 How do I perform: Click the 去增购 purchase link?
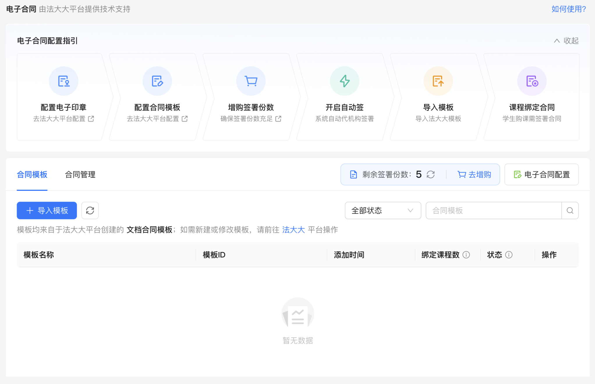(x=474, y=175)
